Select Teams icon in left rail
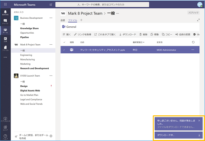 tap(5, 30)
